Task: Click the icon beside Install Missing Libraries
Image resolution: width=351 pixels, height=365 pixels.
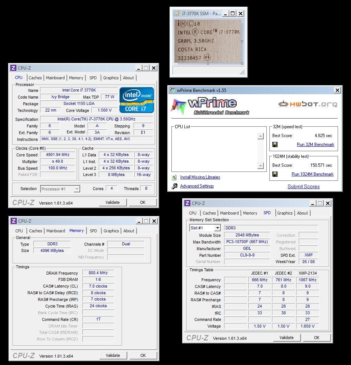Action: coord(174,177)
